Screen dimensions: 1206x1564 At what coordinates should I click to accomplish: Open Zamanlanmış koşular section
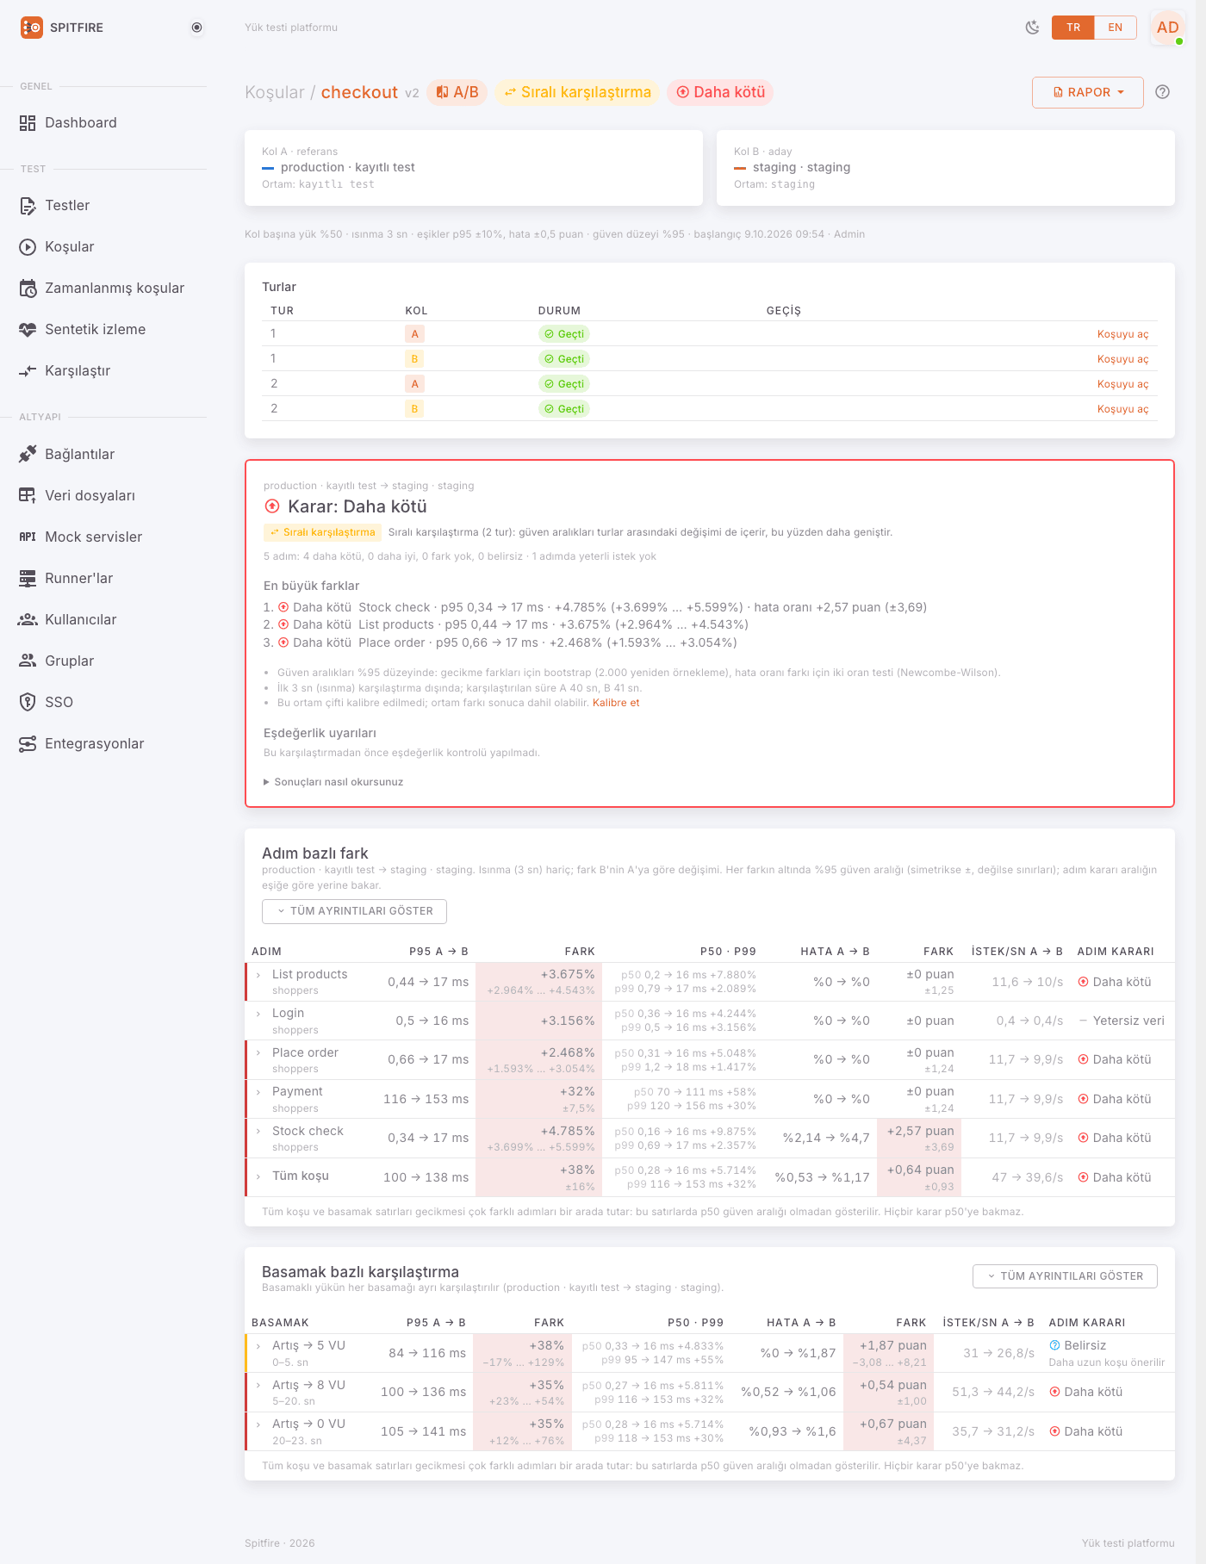point(114,289)
